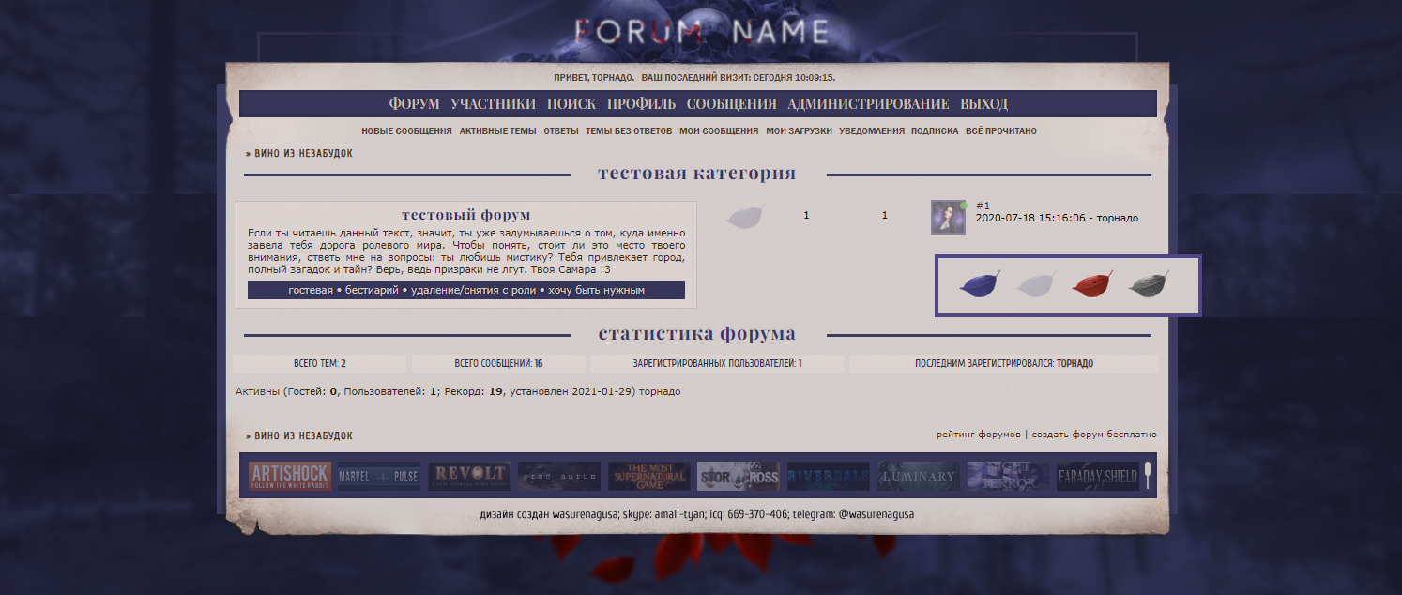This screenshot has height=595, width=1402.
Task: Select the blue leaf theme icon
Action: [x=979, y=284]
